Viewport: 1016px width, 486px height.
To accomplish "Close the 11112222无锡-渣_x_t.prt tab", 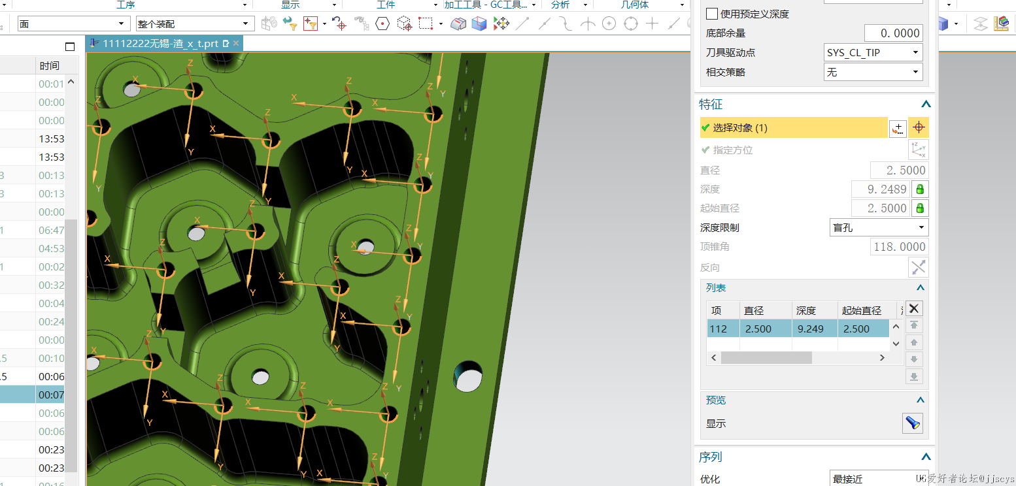I will [x=236, y=44].
